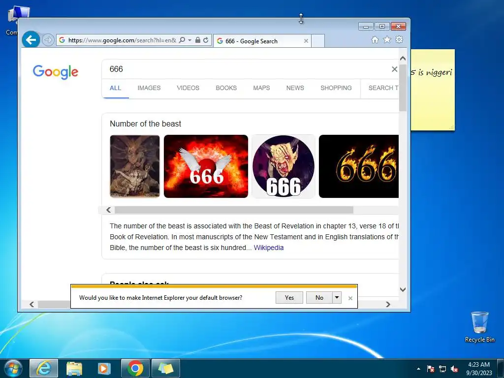504x378 pixels.
Task: Click the page scroll up arrow
Action: point(403,59)
